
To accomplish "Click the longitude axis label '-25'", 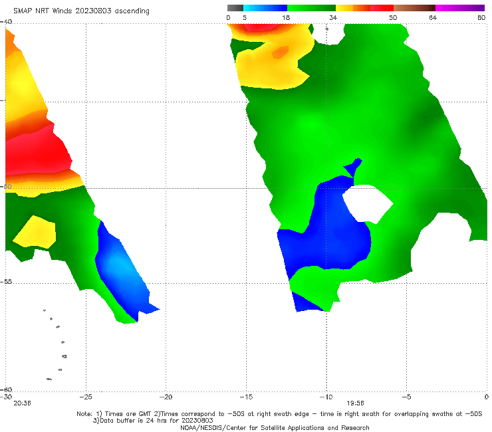I will pyautogui.click(x=86, y=397).
